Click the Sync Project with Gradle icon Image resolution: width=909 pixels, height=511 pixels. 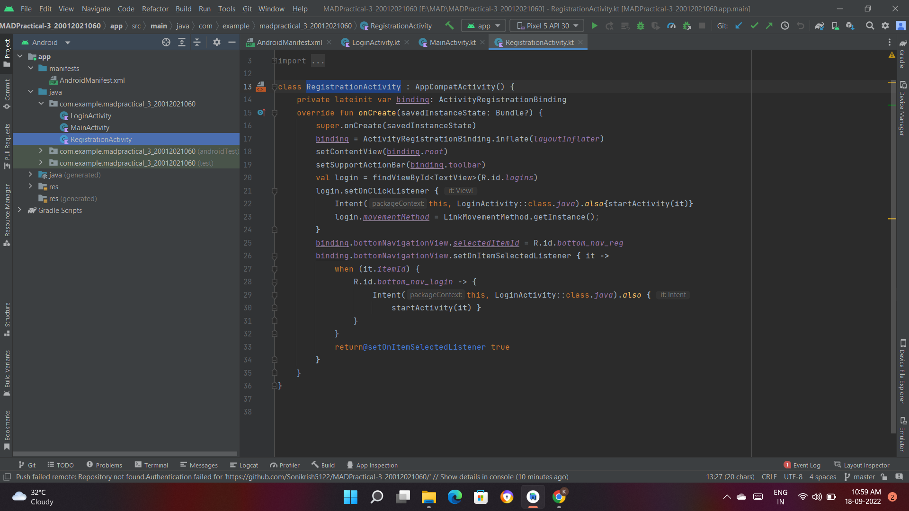[820, 26]
